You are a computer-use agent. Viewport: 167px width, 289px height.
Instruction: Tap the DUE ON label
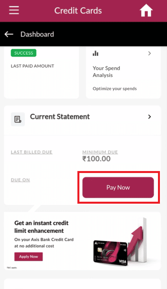20,180
